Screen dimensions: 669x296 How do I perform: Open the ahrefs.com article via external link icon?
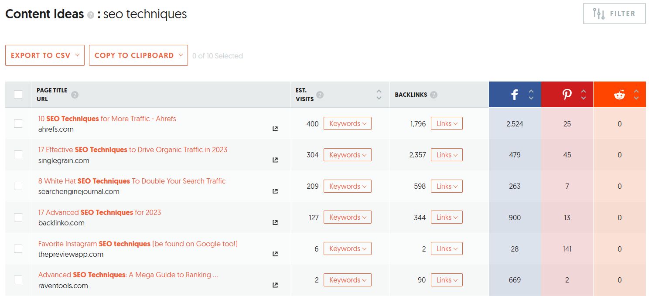[x=275, y=129]
